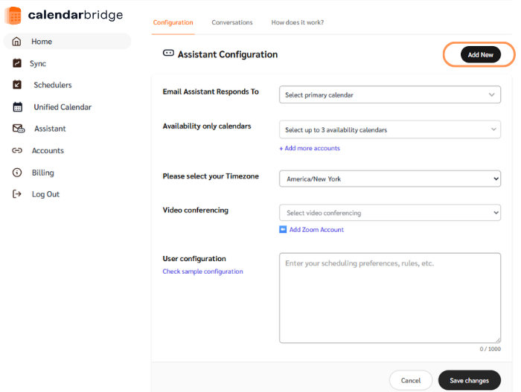Open the Accounts section
The height and width of the screenshot is (392, 521).
pos(48,150)
